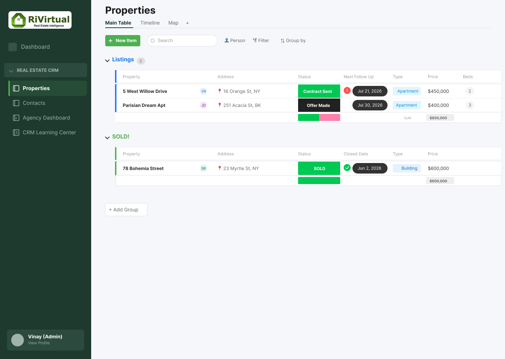Collapse the REAL ESTATE CRM section
Screen dimensions: 505x359
[x=11, y=71]
